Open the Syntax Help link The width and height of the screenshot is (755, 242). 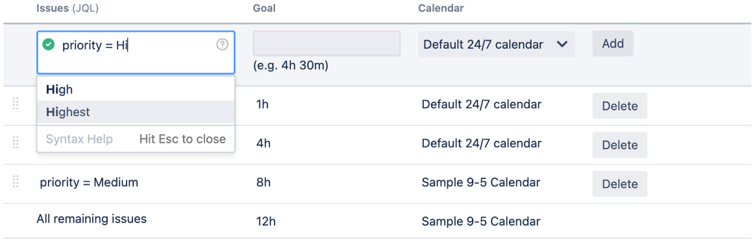[x=79, y=139]
